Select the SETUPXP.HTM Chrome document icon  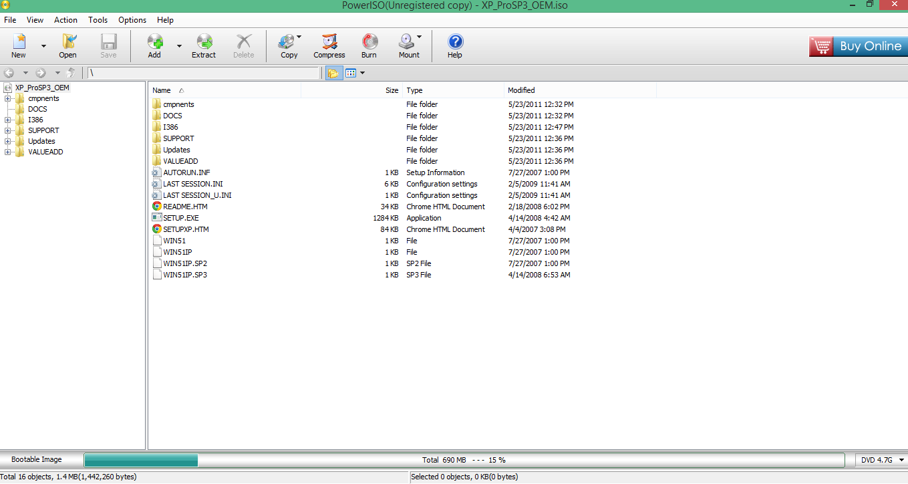click(x=156, y=229)
